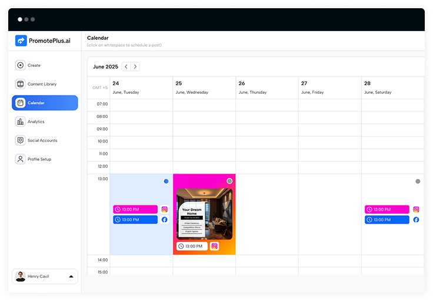
Task: Click Facebook icon on June 24 post
Action: 165,219
